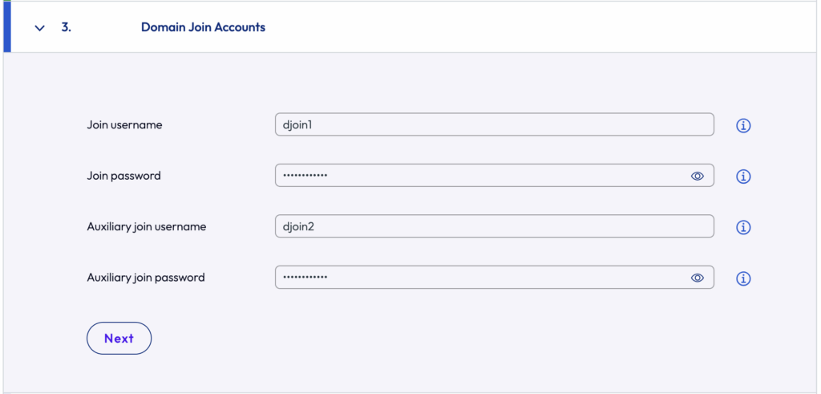Click the "Auxiliary join password" label
This screenshot has width=821, height=394.
point(146,278)
